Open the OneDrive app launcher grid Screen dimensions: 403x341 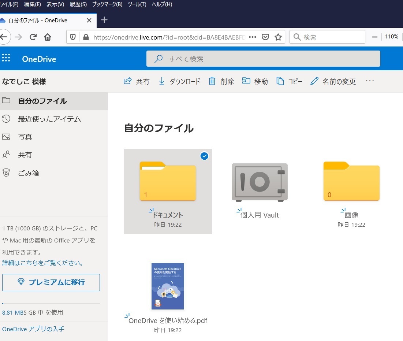(6, 59)
